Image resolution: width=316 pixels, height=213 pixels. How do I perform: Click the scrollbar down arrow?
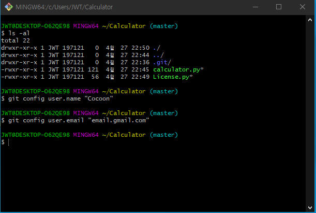tap(310, 207)
